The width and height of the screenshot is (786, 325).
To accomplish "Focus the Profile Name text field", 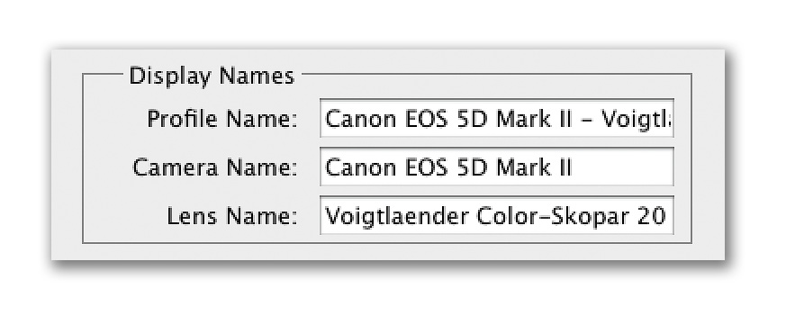I will click(497, 118).
